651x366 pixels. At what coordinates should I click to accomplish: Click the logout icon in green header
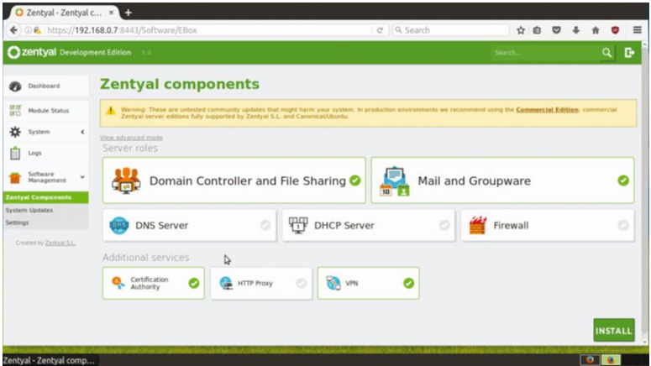click(629, 53)
